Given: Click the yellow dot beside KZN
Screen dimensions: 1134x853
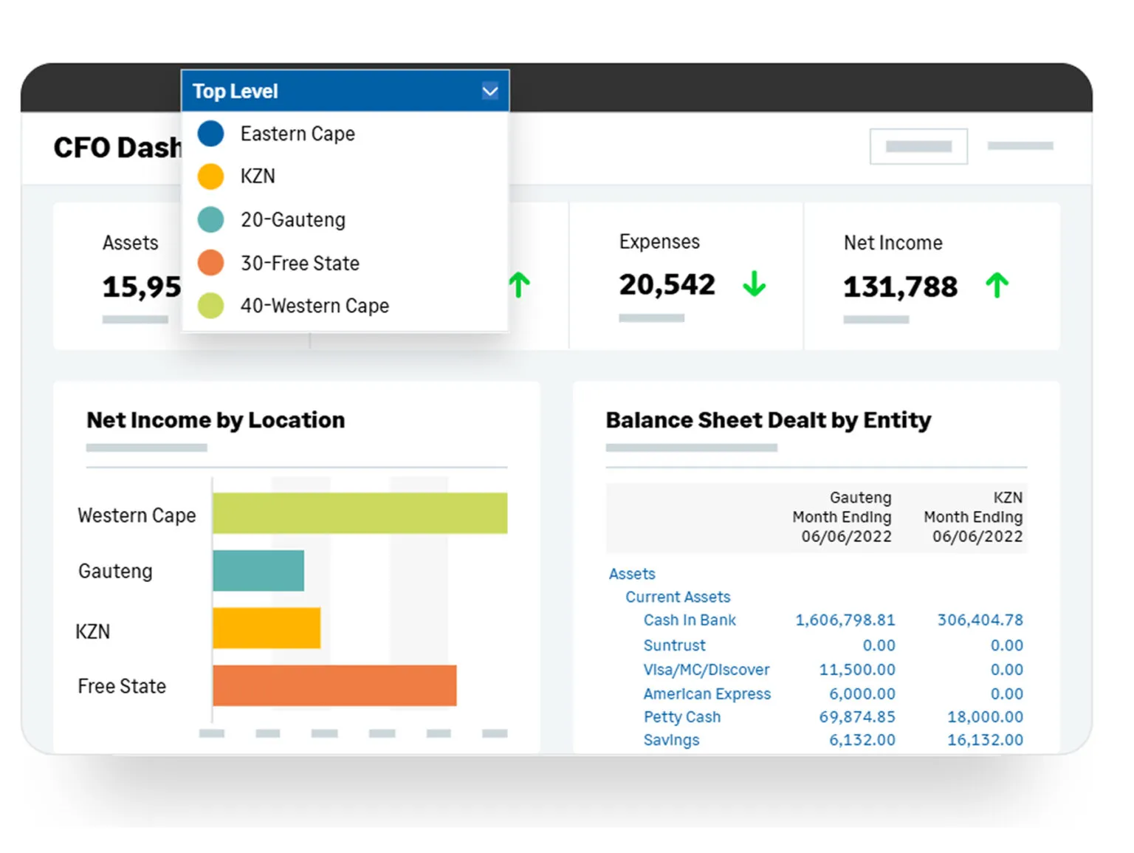Looking at the screenshot, I should coord(210,176).
